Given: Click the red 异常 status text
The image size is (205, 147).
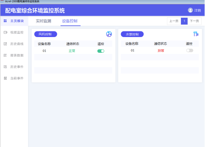Looking at the screenshot, I should 161,51.
